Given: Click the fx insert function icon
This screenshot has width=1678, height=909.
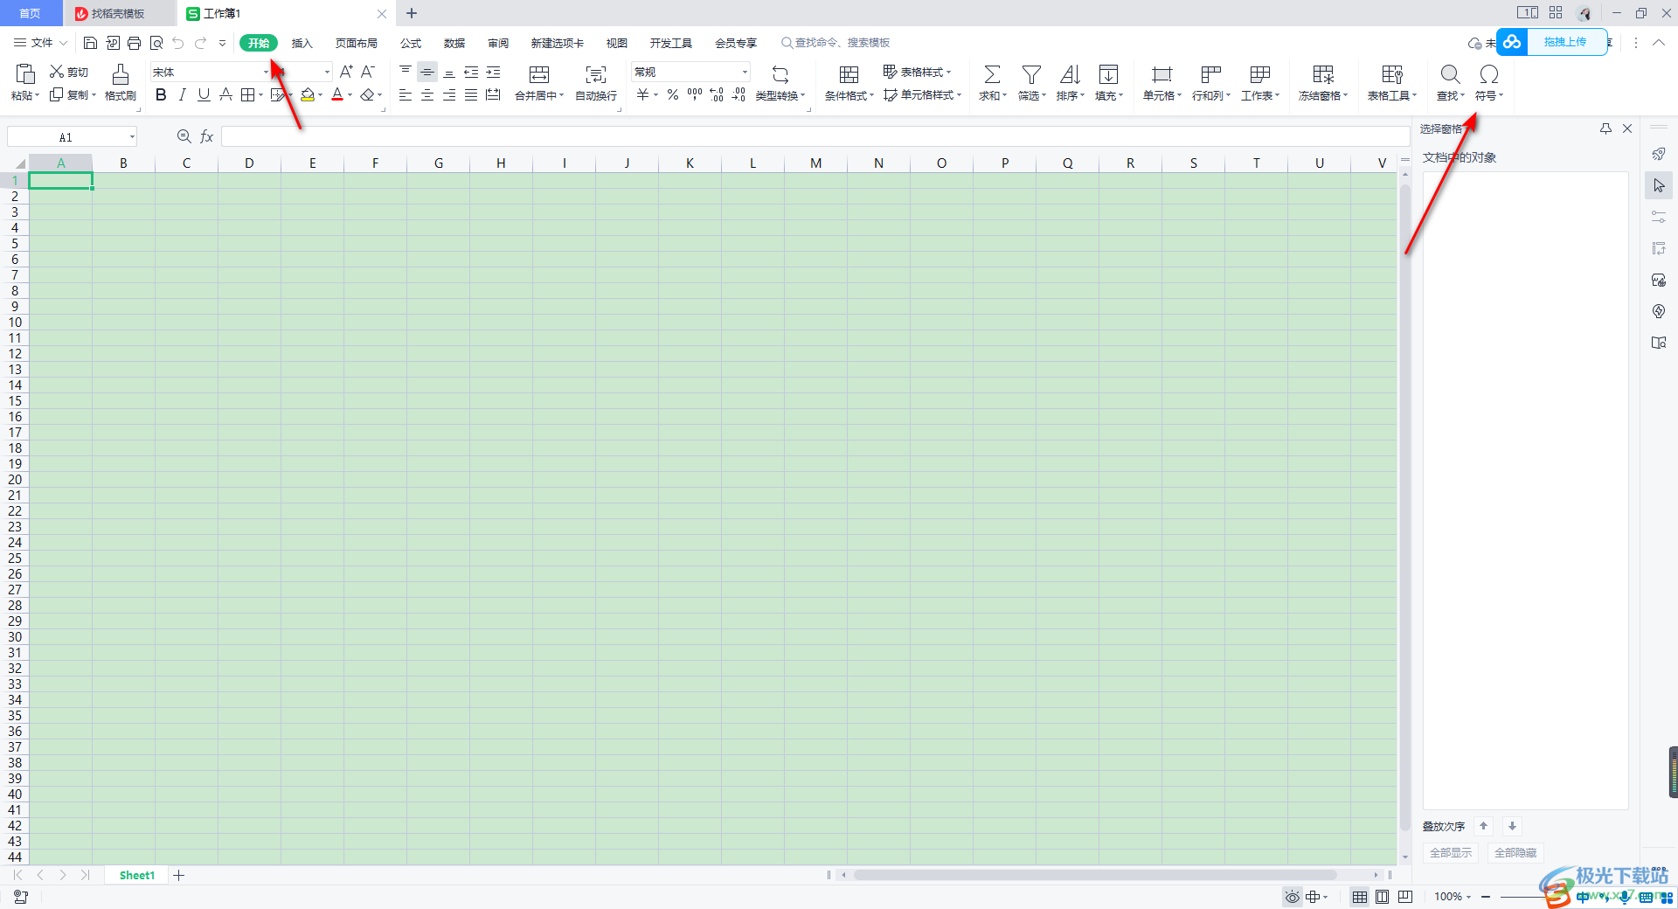Looking at the screenshot, I should click(x=207, y=136).
